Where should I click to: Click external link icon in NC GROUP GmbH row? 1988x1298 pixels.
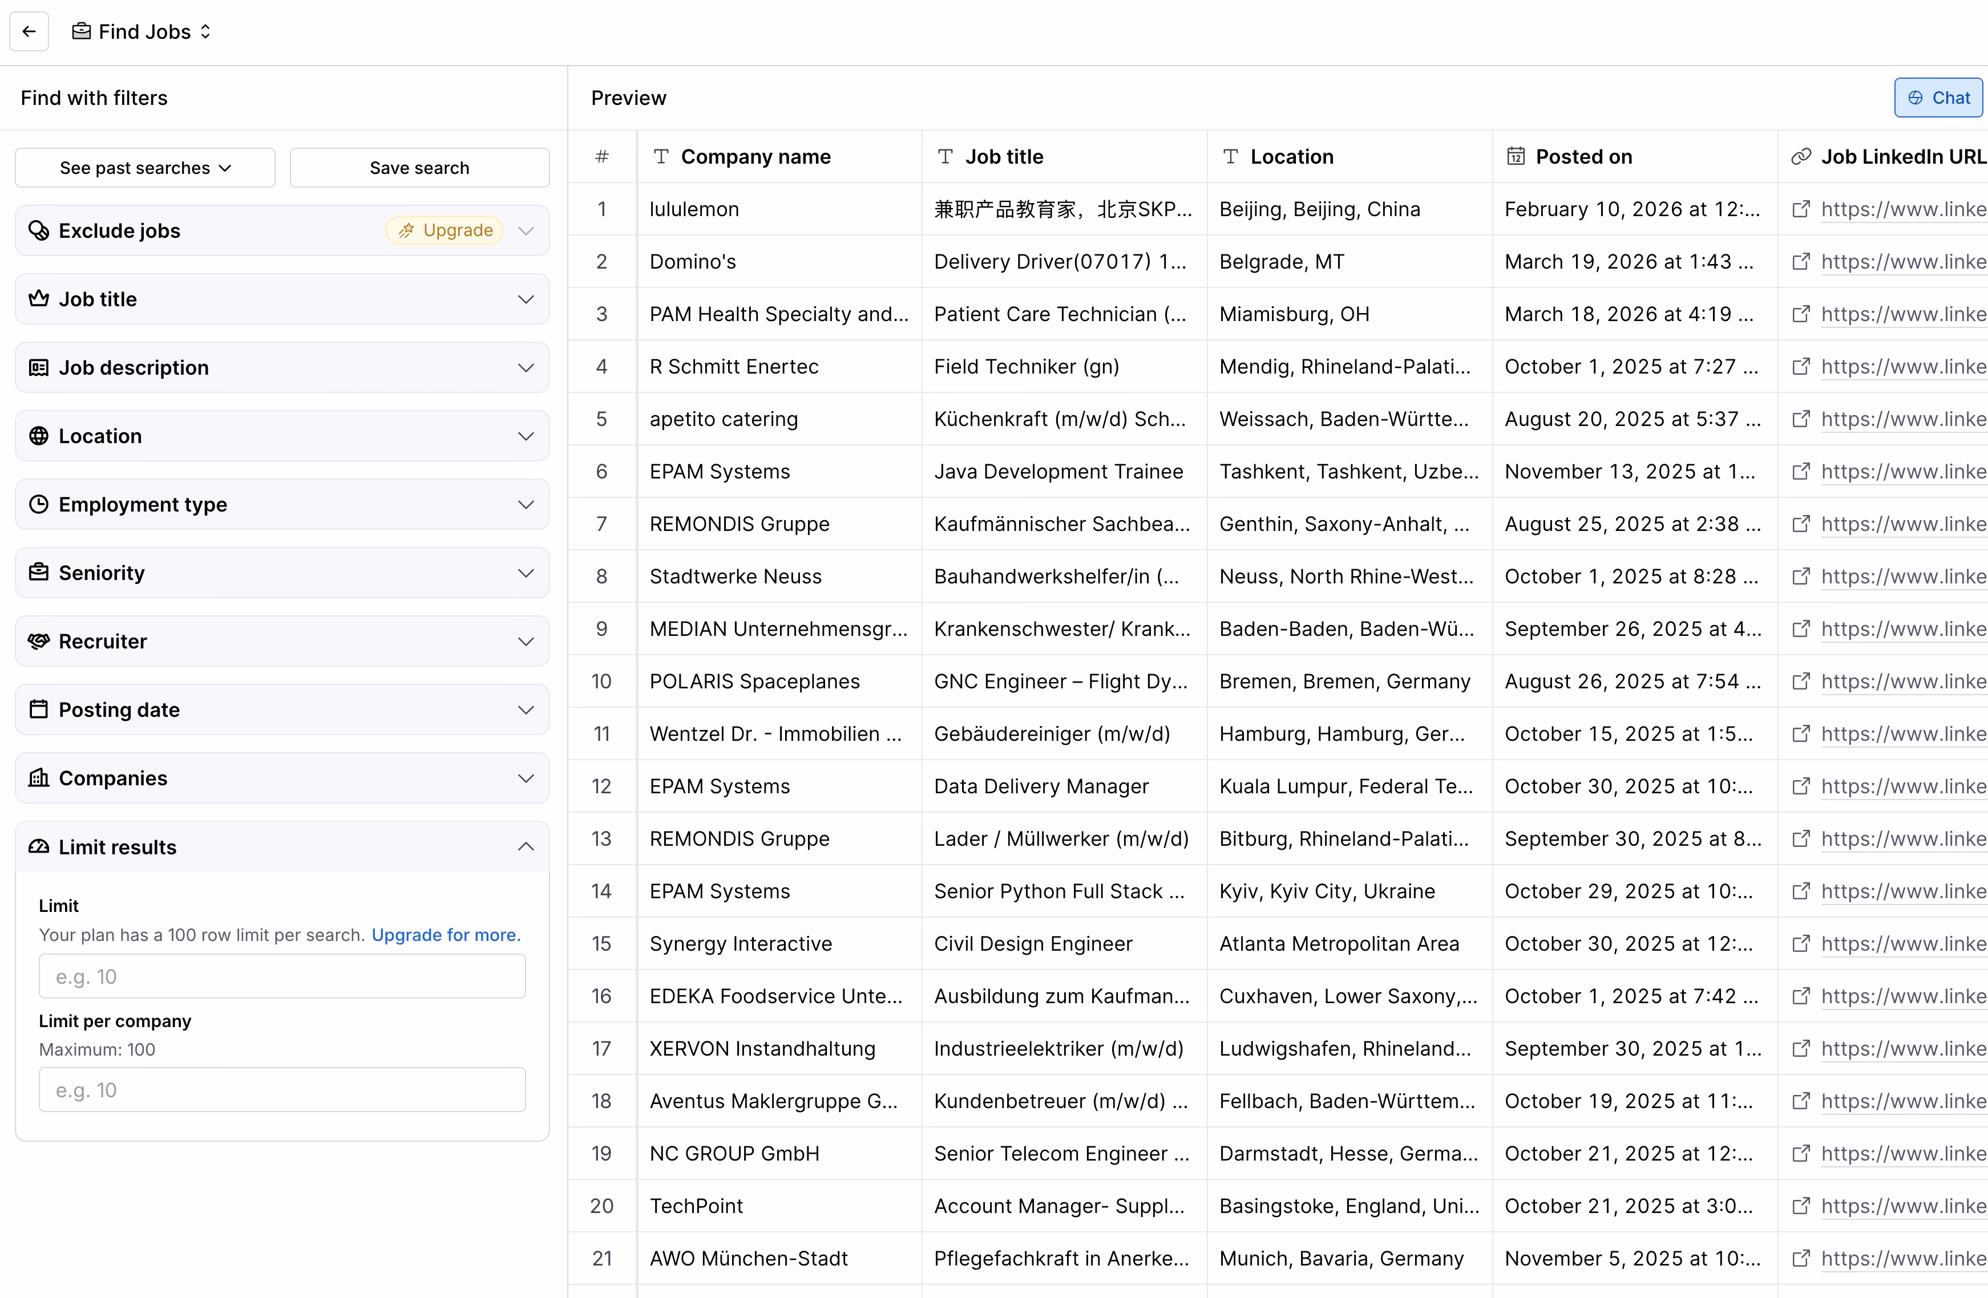[x=1801, y=1154]
